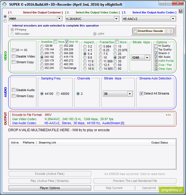Click FileName column header

pos(28,143)
